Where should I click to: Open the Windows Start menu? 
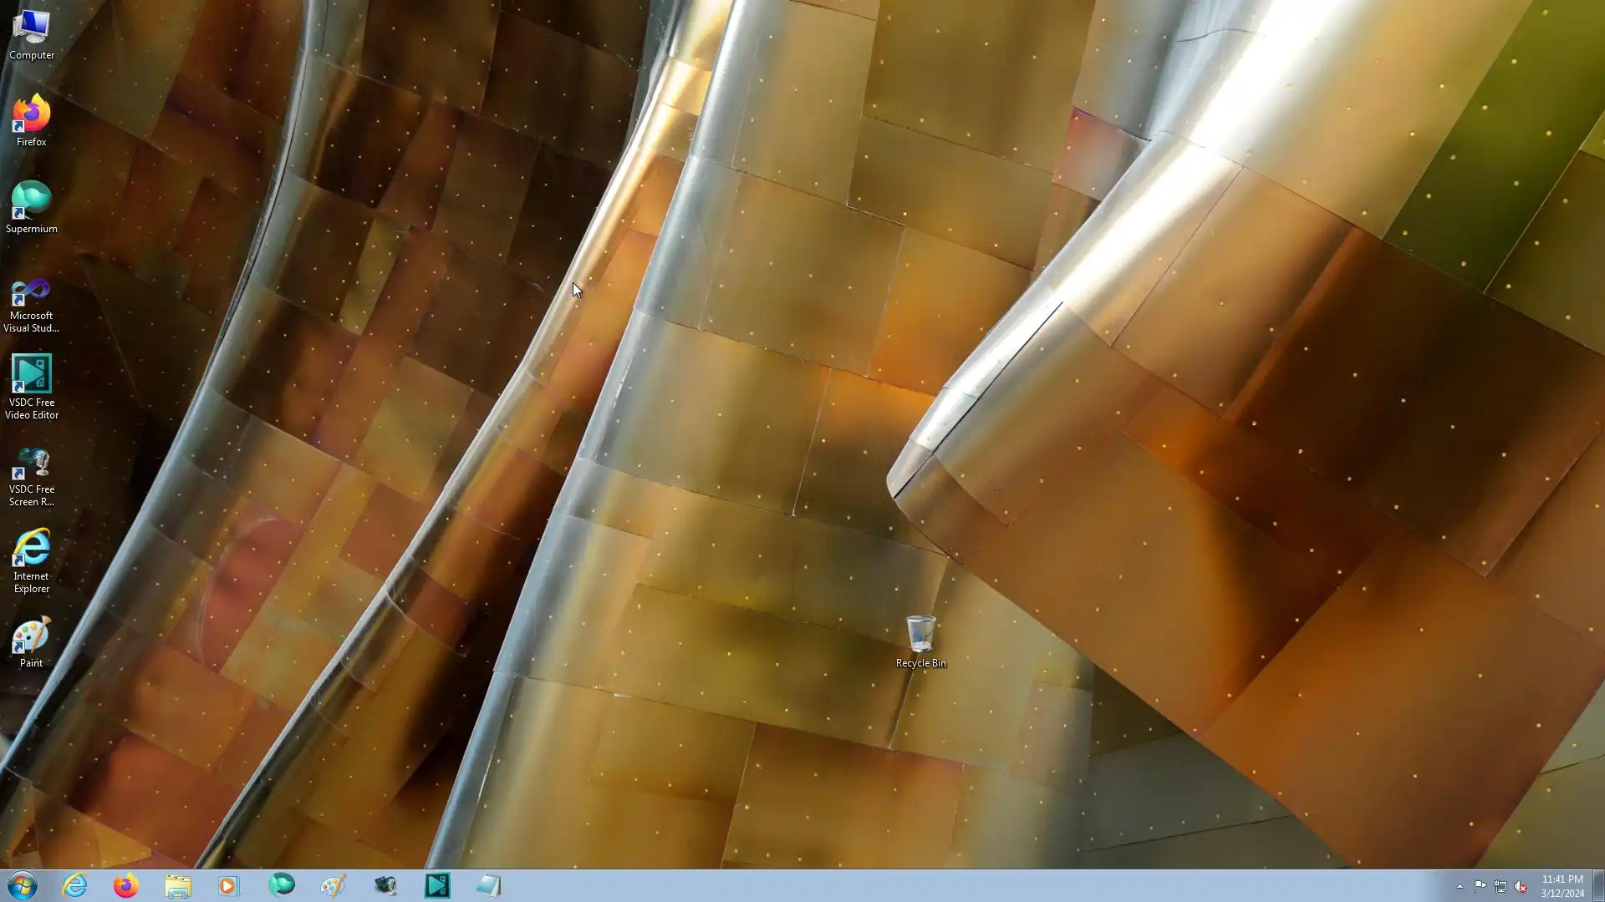coord(23,885)
